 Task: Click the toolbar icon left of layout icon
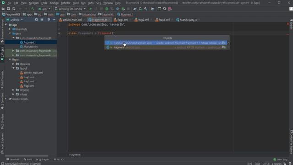click(152, 9)
